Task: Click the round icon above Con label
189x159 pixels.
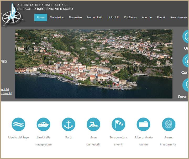Action: (x=186, y=61)
